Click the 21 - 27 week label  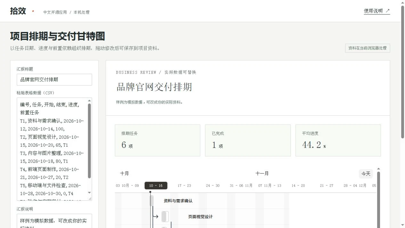pos(327,186)
